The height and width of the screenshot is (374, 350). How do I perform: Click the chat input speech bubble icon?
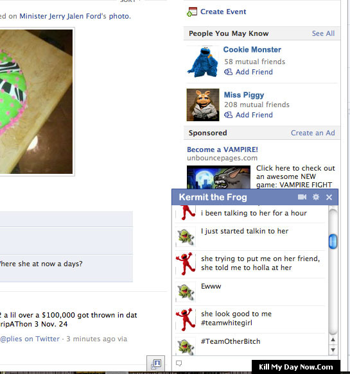tap(179, 363)
